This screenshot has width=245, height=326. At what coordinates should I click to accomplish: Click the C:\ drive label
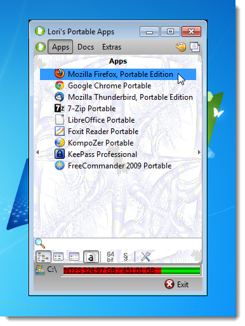(52, 269)
